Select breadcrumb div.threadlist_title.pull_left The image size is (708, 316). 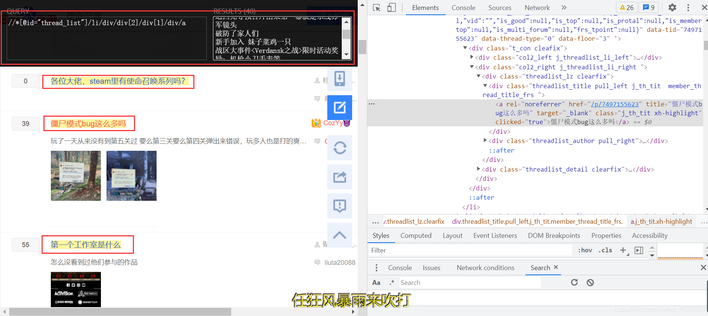tap(537, 222)
